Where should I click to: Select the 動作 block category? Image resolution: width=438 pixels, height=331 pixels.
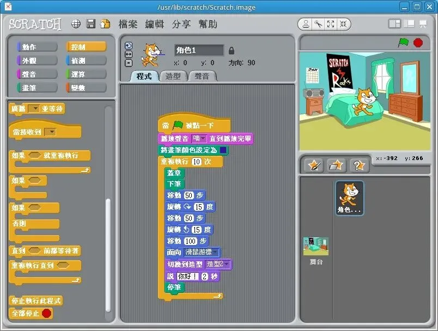tap(37, 47)
